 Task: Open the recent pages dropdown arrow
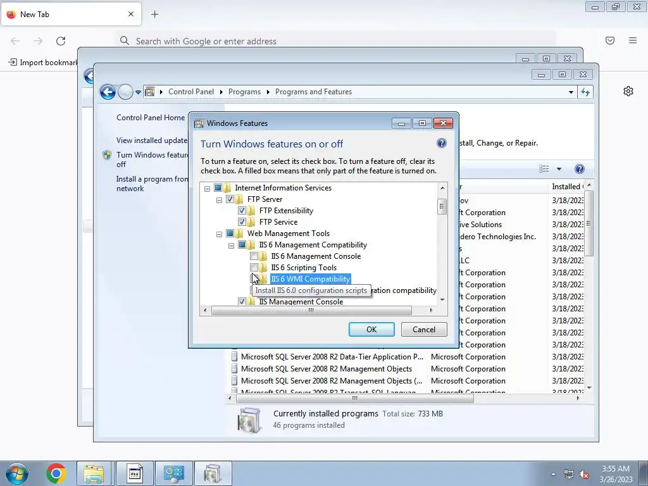click(138, 92)
